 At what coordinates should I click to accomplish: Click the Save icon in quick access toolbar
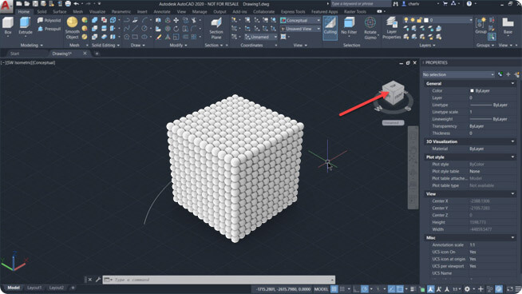tap(35, 4)
